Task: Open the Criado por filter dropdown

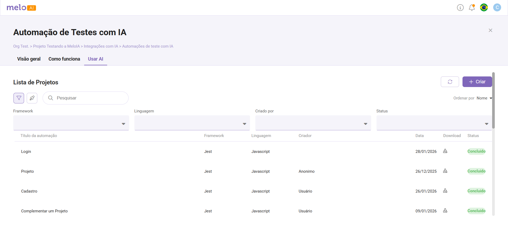Action: point(313,123)
